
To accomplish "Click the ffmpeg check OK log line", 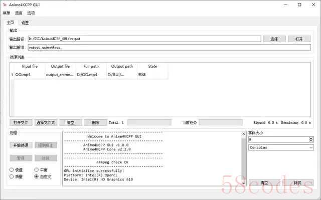I will (x=112, y=162).
